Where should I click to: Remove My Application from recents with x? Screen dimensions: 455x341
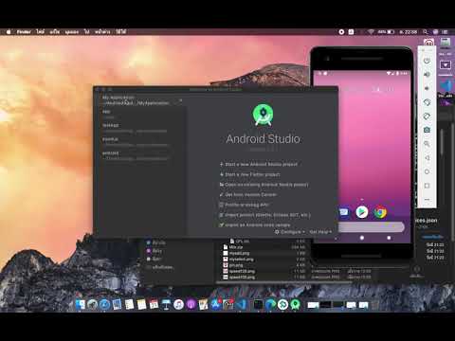[x=180, y=100]
